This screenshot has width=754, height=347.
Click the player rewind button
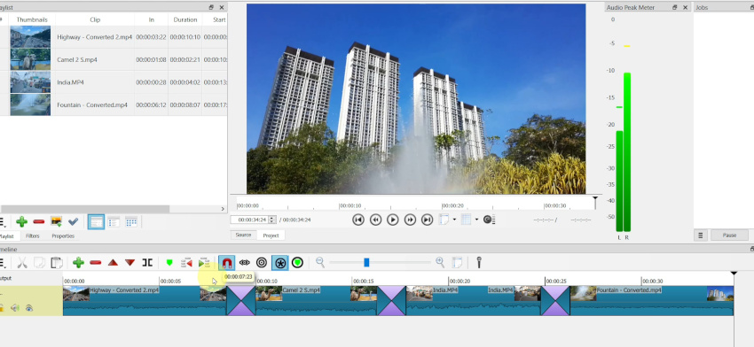[375, 220]
